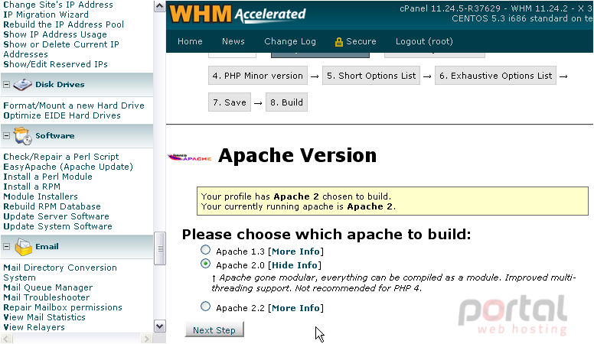Open View Mail Statistics link
The height and width of the screenshot is (344, 594).
click(44, 317)
